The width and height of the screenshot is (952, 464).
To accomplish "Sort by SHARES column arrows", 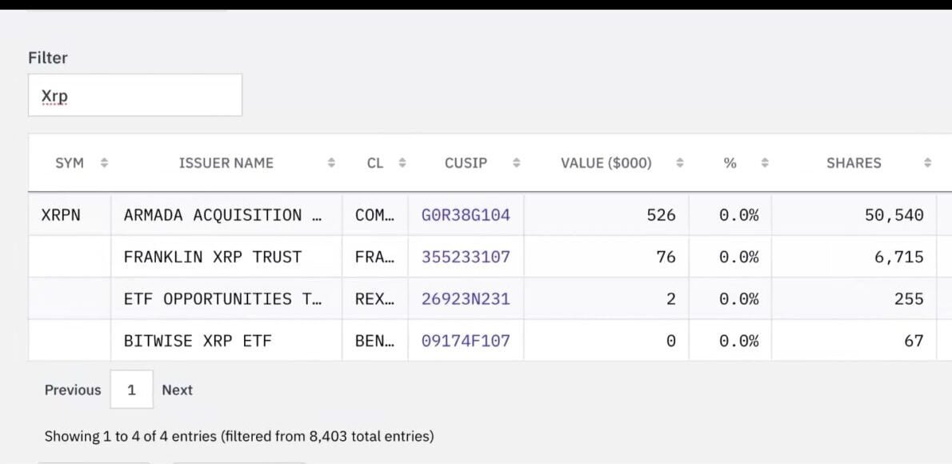I will [927, 162].
